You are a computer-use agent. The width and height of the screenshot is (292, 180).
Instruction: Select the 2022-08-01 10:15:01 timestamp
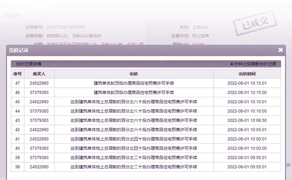pyautogui.click(x=247, y=83)
